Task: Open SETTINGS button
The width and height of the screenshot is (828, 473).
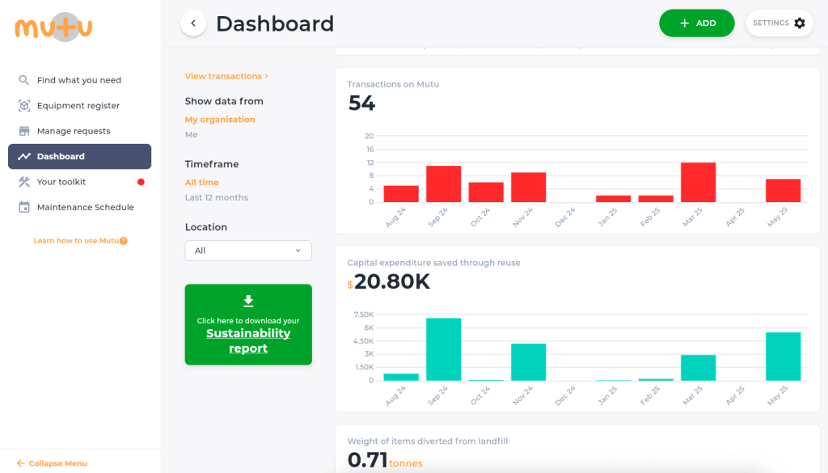Action: 779,23
